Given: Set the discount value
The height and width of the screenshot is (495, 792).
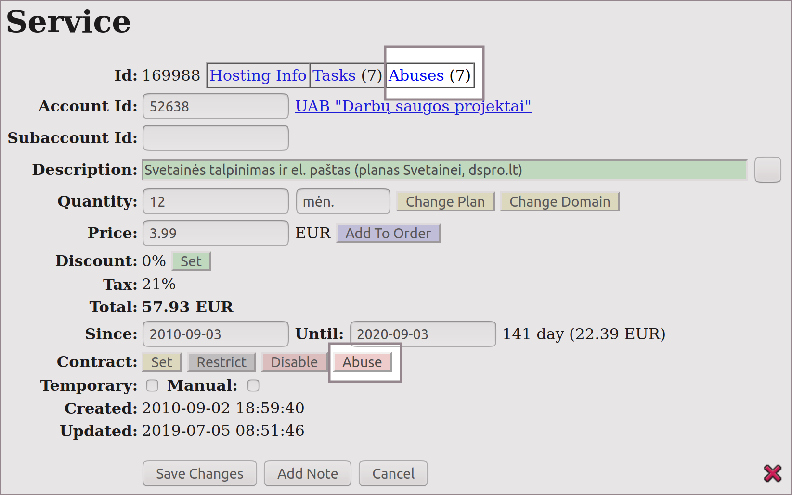Looking at the screenshot, I should coord(191,261).
